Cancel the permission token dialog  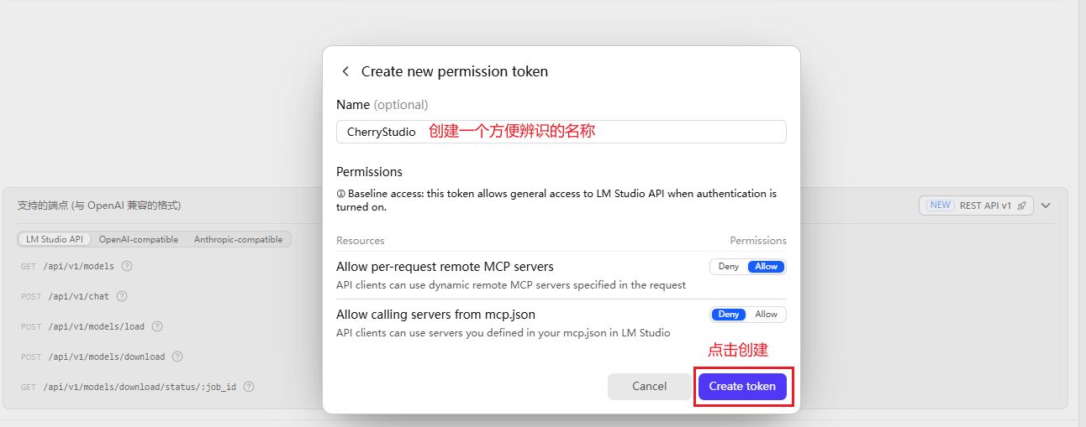(x=650, y=387)
